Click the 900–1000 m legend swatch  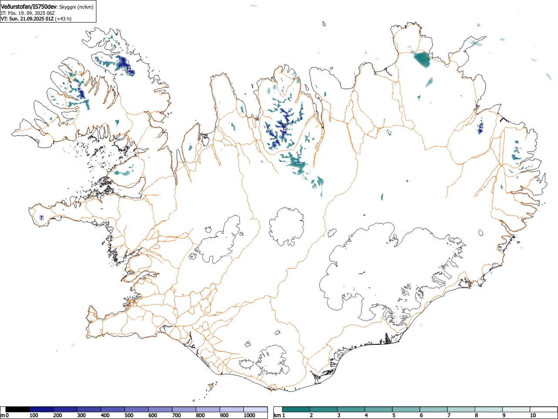231,409
